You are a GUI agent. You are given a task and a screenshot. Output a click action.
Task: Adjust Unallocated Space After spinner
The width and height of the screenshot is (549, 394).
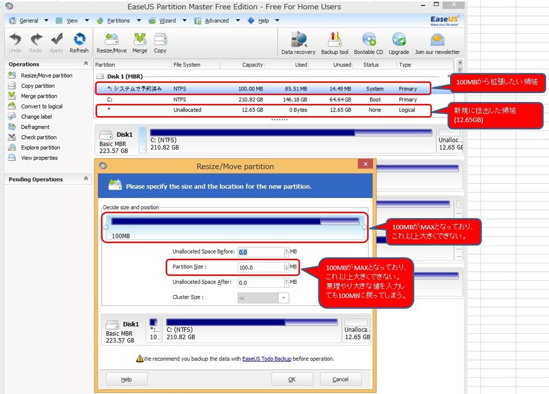[x=287, y=283]
